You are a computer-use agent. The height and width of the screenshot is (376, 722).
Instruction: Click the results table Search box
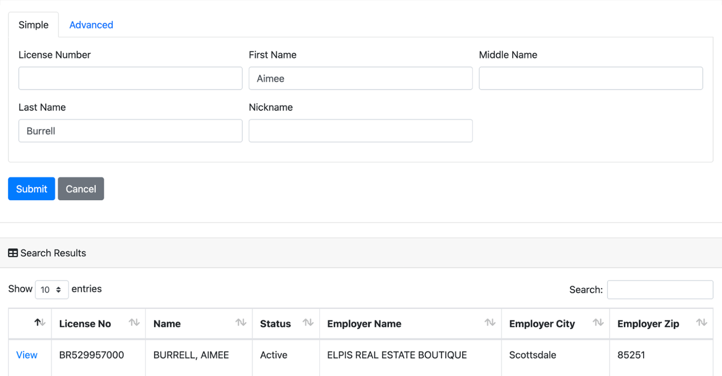(660, 290)
